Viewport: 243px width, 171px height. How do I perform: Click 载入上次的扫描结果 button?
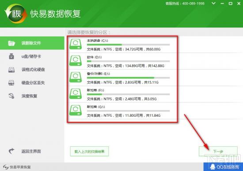coord(89,151)
